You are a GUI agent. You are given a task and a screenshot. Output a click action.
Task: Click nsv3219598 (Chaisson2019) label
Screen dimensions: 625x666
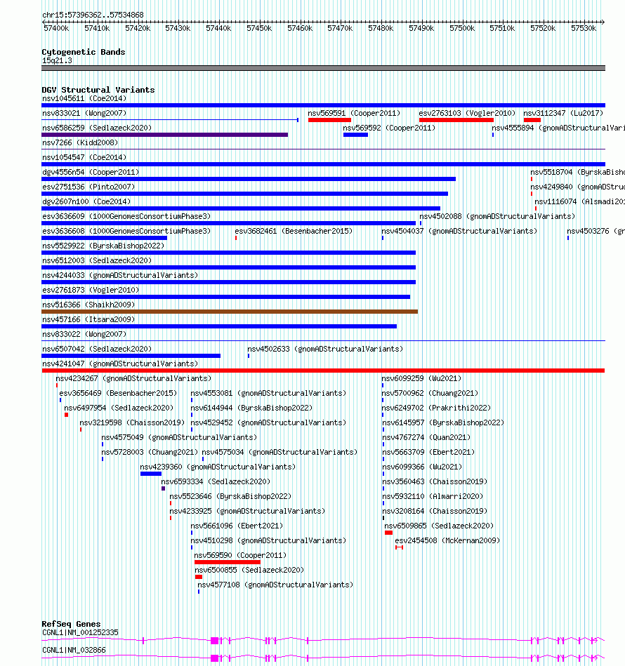(x=132, y=422)
